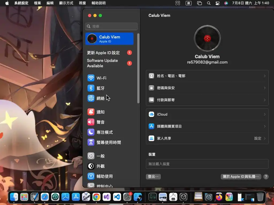Click the email re579082@gmail.com

(x=207, y=62)
